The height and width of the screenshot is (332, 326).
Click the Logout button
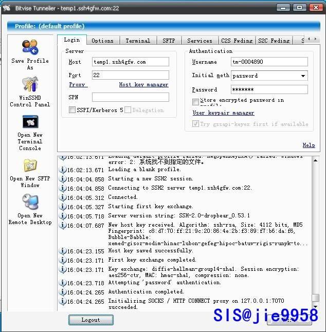tap(91, 320)
